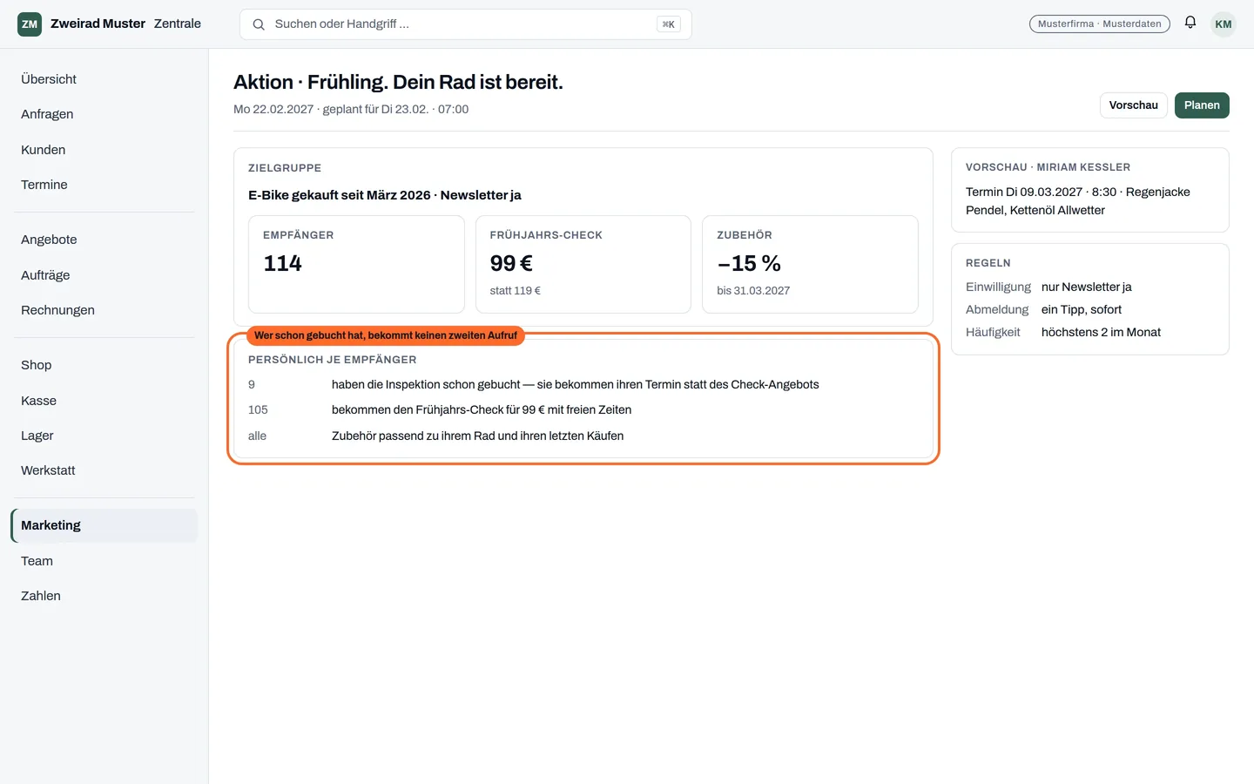Click the Planen button
This screenshot has width=1254, height=784.
click(x=1202, y=105)
